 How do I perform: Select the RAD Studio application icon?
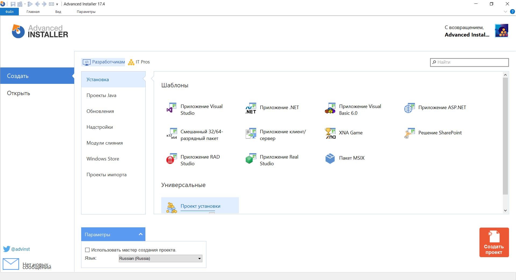(x=171, y=159)
